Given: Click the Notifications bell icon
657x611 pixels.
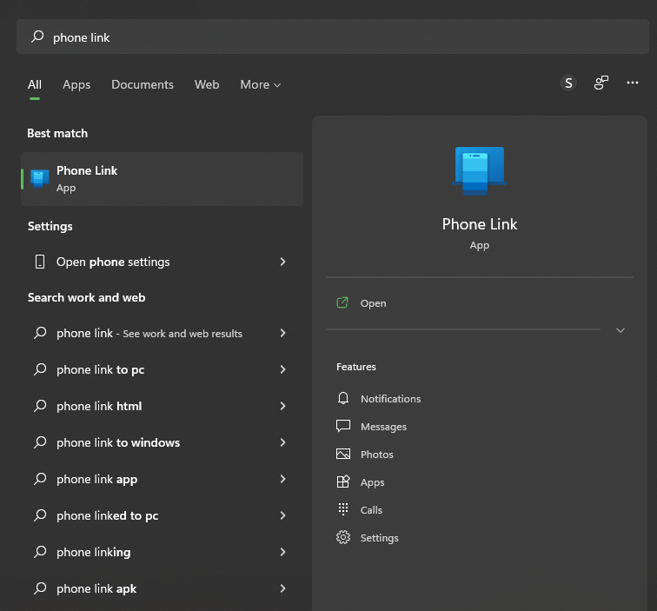Looking at the screenshot, I should (x=342, y=398).
